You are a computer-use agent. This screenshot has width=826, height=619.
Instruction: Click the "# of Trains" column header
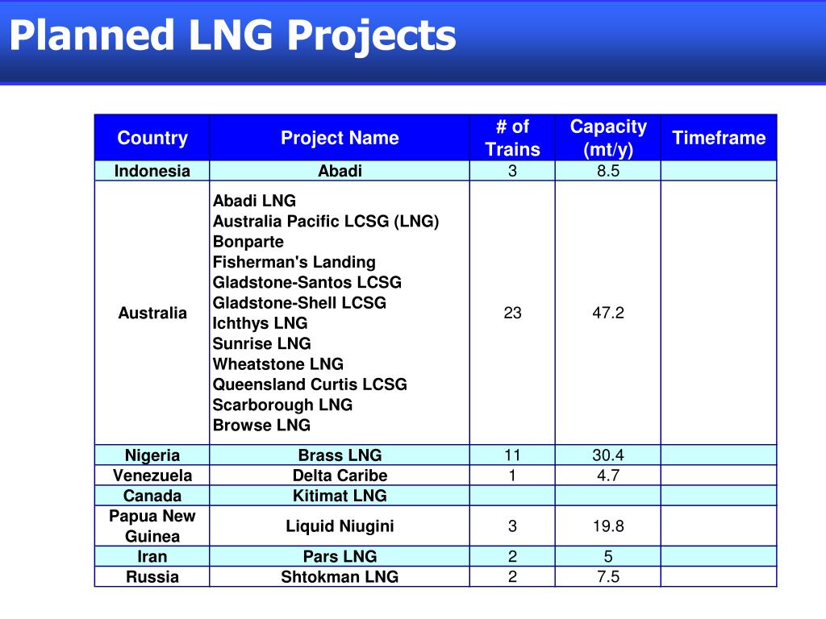512,138
